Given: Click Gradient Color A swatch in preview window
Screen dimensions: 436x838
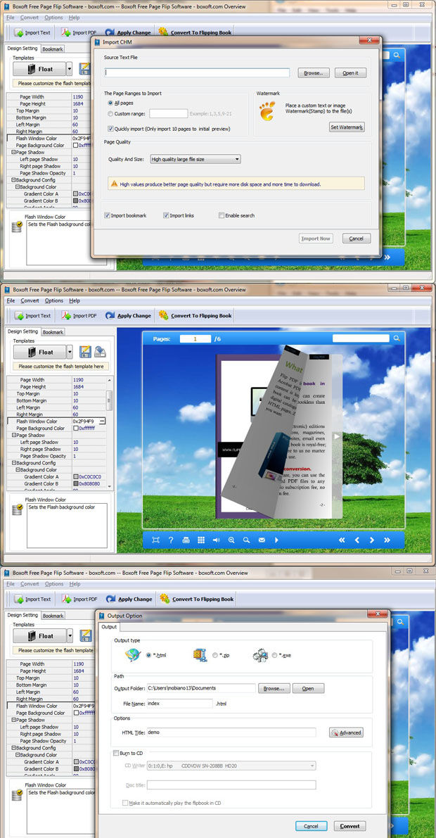Looking at the screenshot, I should point(77,477).
